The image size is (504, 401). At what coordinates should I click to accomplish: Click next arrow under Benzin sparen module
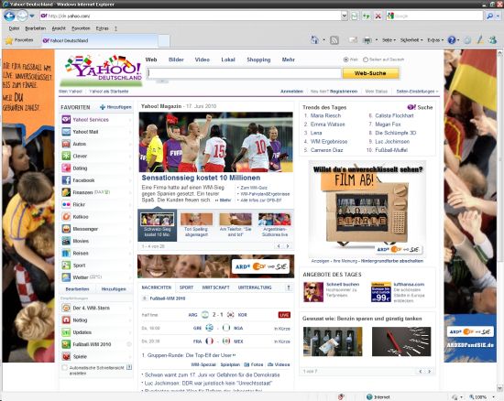tap(429, 372)
